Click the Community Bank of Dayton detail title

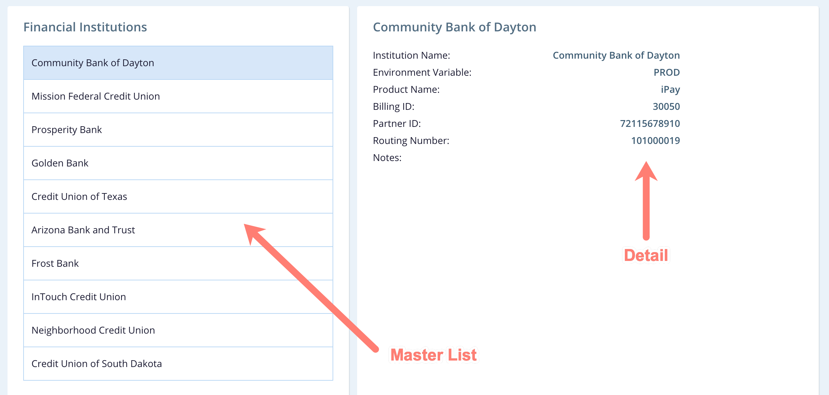coord(454,27)
